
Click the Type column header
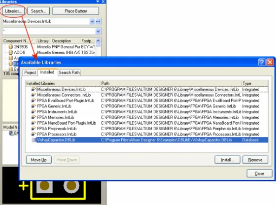pyautogui.click(x=255, y=83)
